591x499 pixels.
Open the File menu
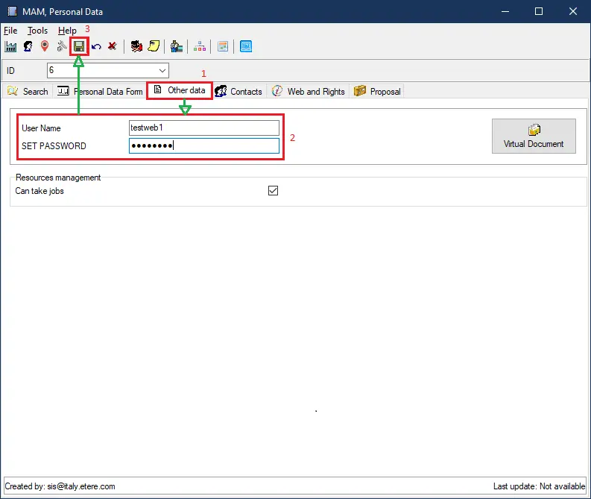pyautogui.click(x=10, y=31)
